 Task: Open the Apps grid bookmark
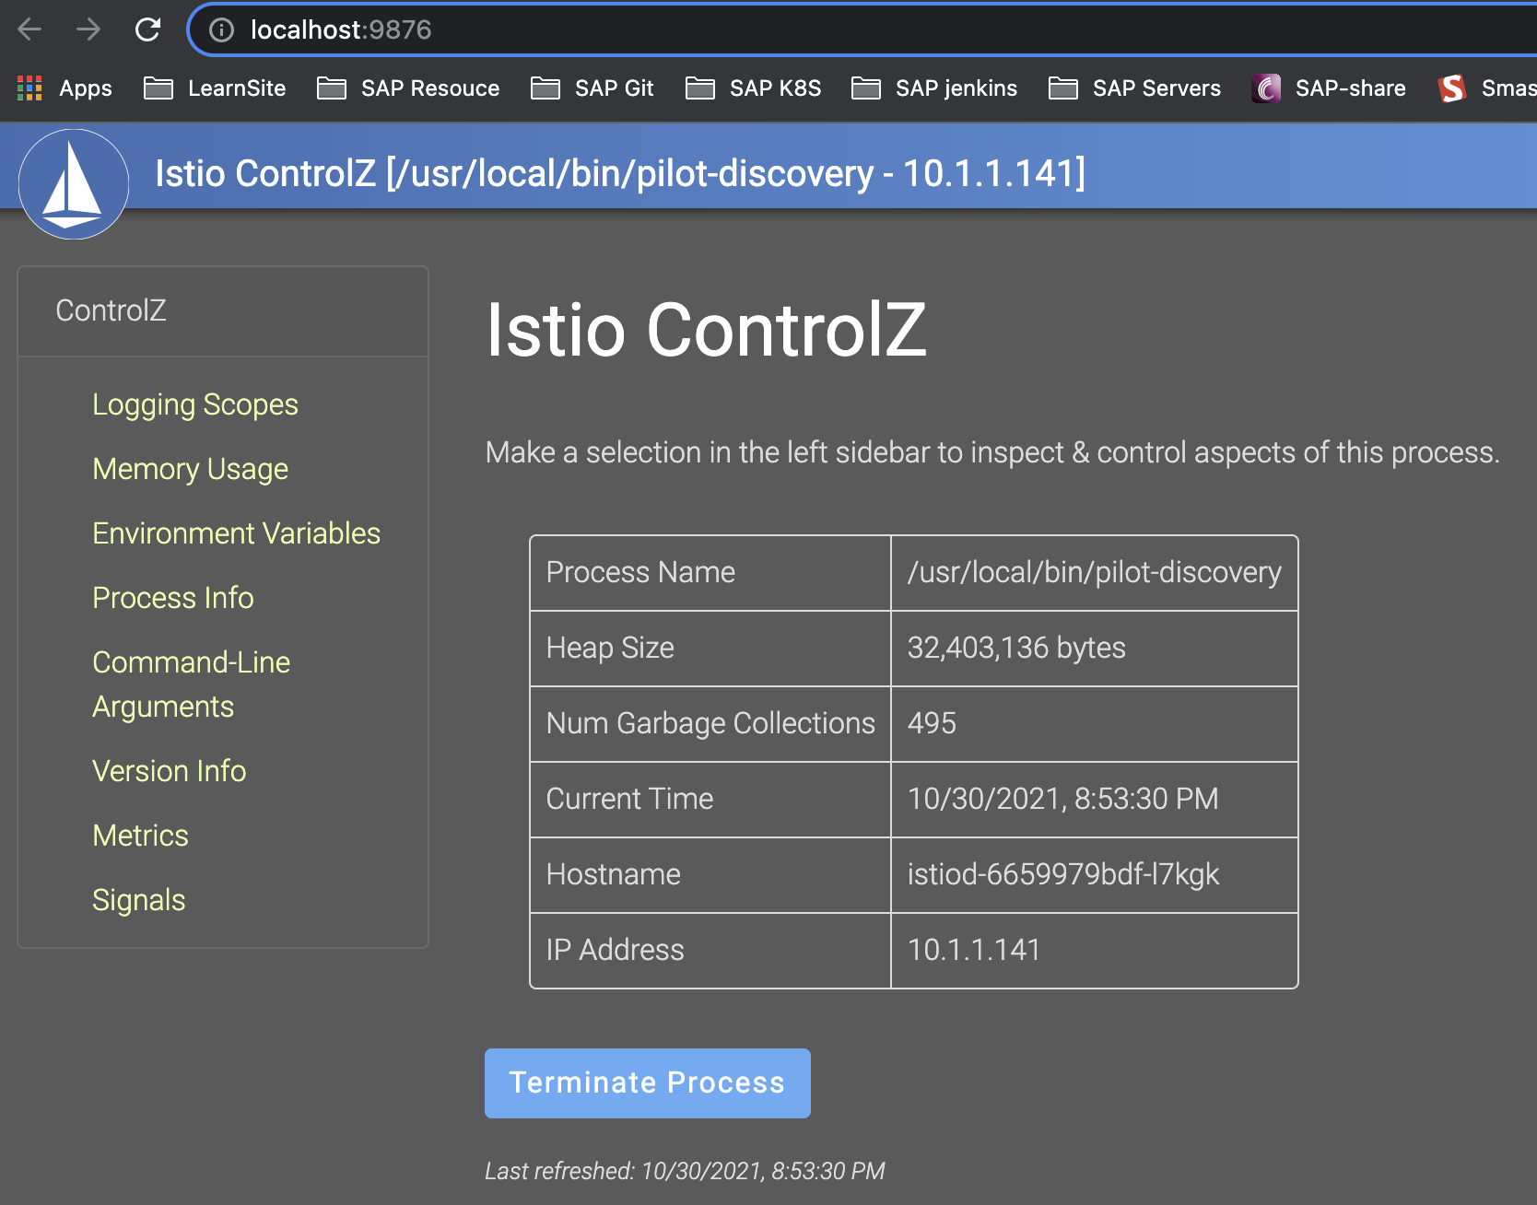click(x=65, y=88)
